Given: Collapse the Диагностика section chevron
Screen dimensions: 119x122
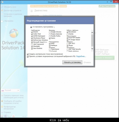Looking at the screenshot, I should 31,11.
